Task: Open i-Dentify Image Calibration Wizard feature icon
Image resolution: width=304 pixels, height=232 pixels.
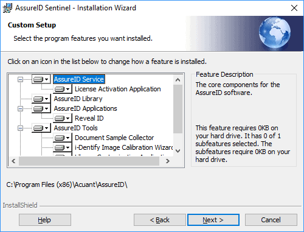Action: [x=63, y=147]
